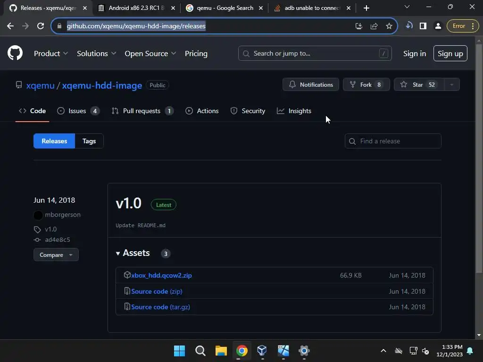
Task: Expand the Solutions menu
Action: click(96, 53)
